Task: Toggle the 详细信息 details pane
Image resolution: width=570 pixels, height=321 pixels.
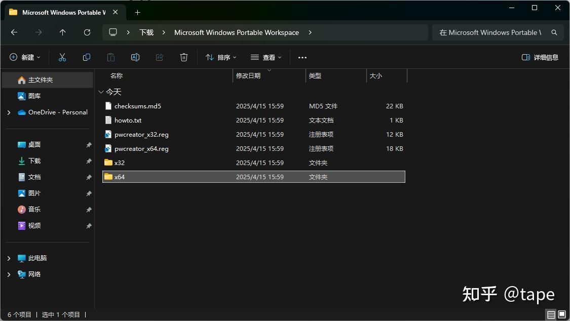Action: (540, 57)
